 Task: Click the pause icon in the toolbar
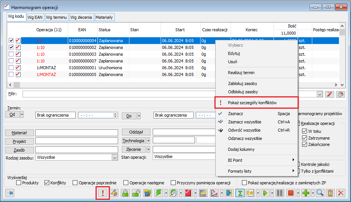[x=280, y=193]
